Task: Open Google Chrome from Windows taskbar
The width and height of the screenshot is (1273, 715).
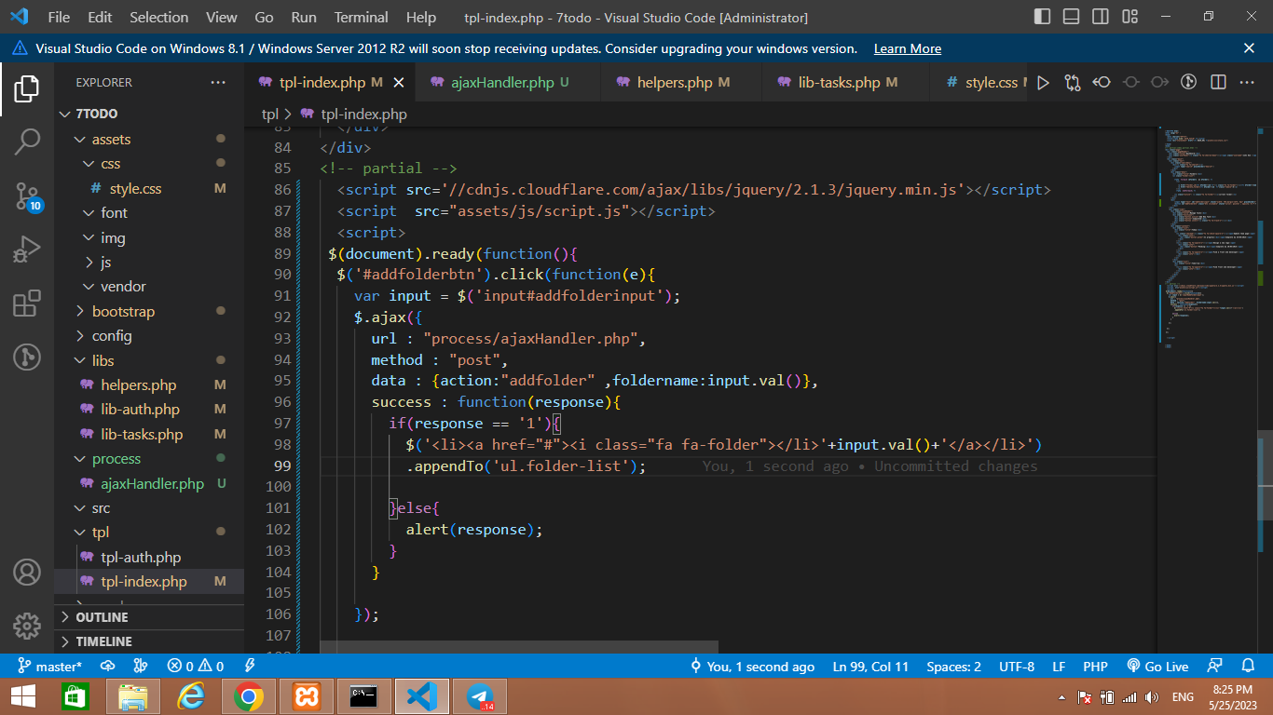Action: pyautogui.click(x=249, y=696)
